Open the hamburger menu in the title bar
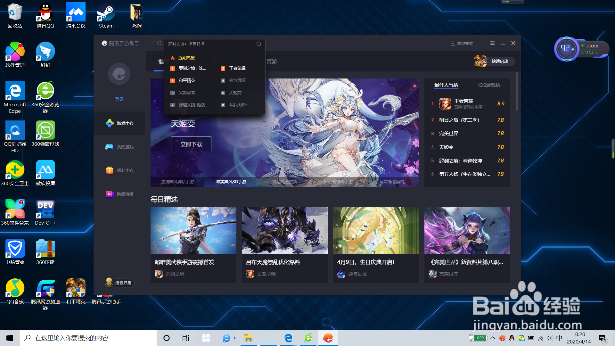This screenshot has height=346, width=615. point(492,43)
